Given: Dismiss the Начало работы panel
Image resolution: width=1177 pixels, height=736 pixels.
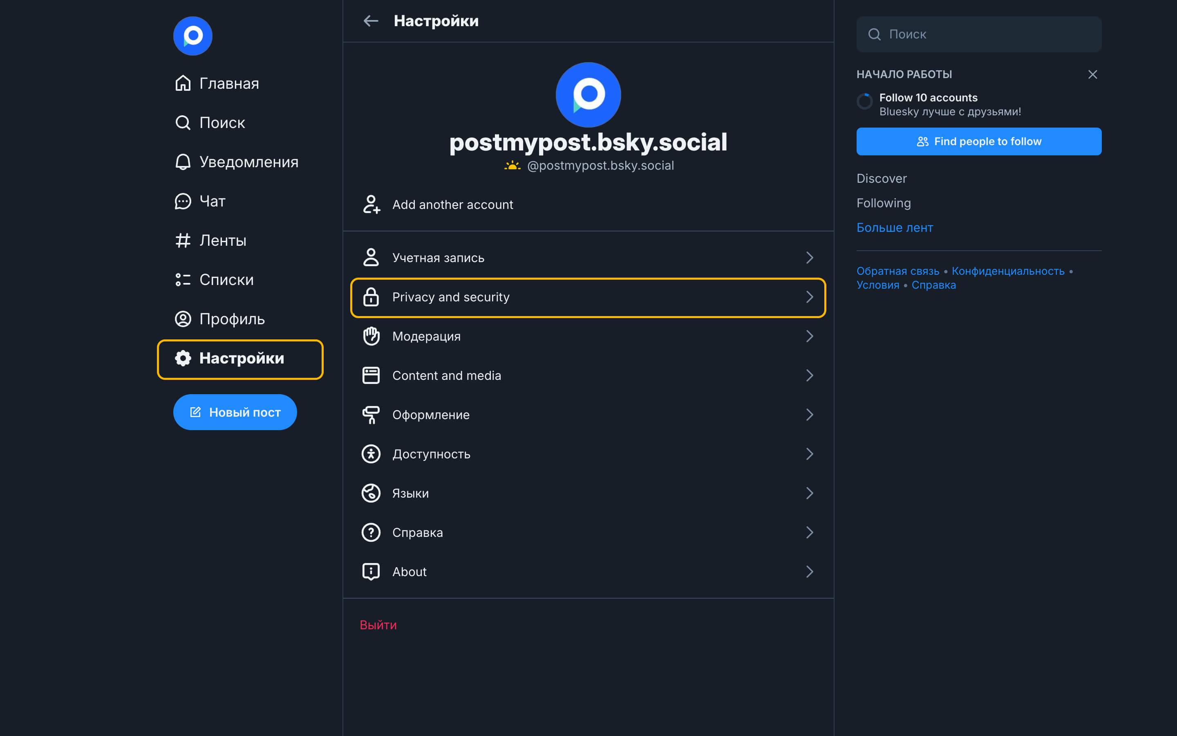Looking at the screenshot, I should click(x=1092, y=74).
